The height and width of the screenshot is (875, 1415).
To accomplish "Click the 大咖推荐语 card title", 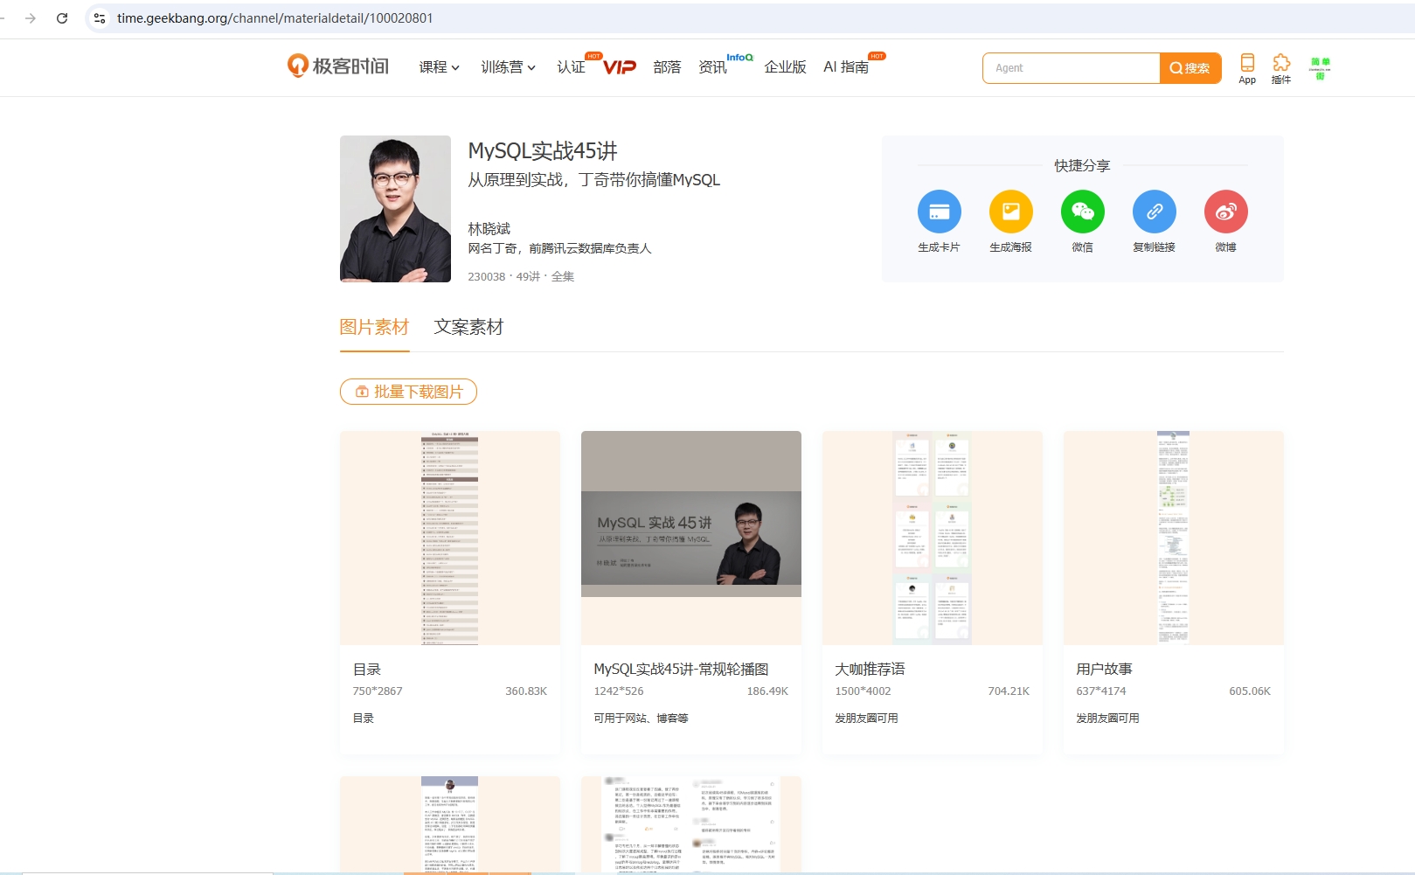I will click(x=870, y=670).
